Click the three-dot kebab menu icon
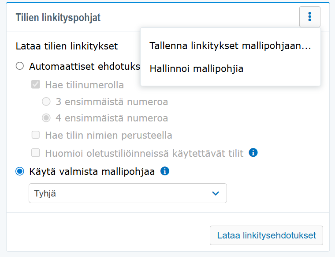This screenshot has width=335, height=257. click(309, 17)
